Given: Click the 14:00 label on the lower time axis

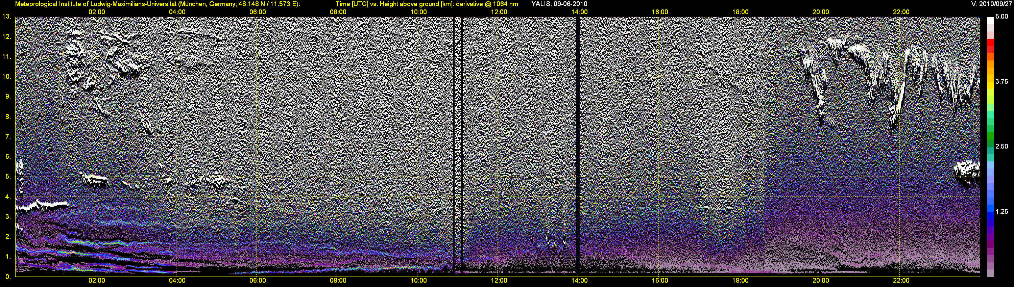Looking at the screenshot, I should pyautogui.click(x=579, y=280).
